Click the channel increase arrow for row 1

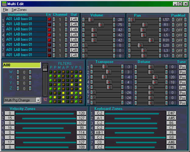[x=66, y=19]
